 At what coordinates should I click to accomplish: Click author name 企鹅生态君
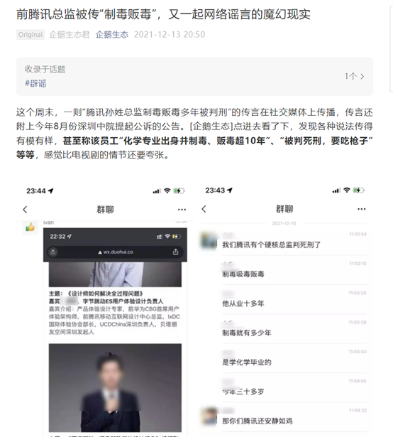(x=70, y=35)
